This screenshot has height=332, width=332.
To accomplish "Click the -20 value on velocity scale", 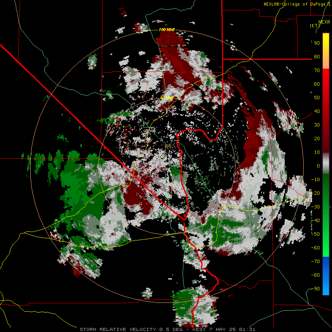I will 315,193.
